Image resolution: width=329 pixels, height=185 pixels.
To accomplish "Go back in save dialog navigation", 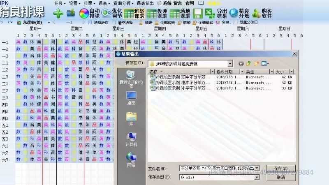I will pyautogui.click(x=241, y=64).
